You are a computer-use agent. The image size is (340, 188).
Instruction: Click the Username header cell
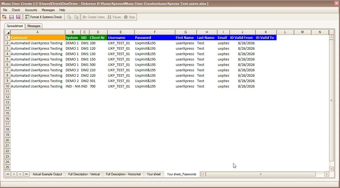(121, 38)
